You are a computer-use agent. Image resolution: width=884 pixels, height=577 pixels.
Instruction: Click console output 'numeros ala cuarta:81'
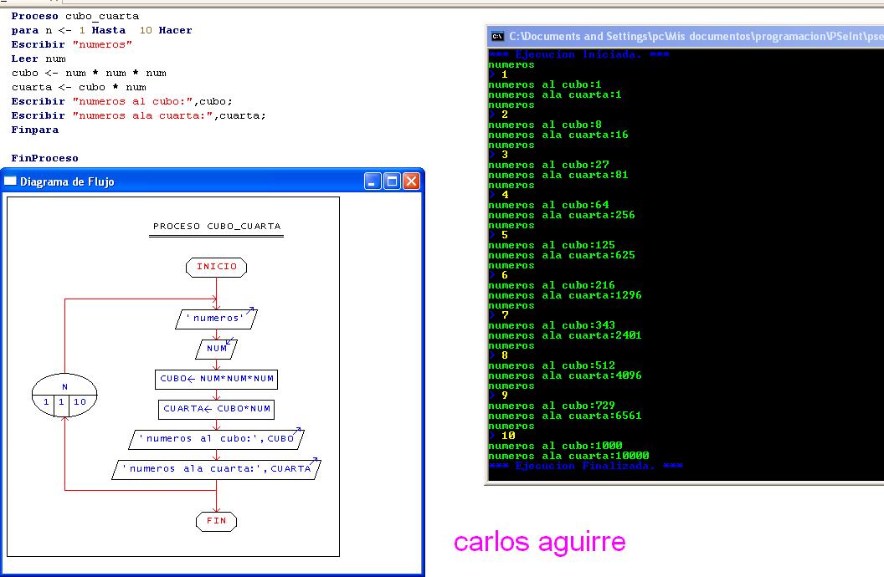[558, 175]
